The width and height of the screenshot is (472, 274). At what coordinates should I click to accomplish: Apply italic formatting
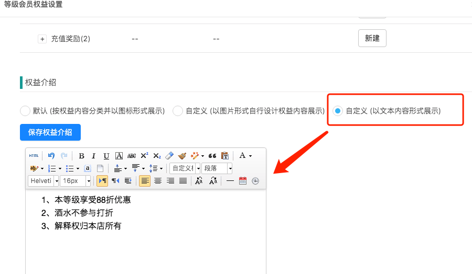[94, 156]
